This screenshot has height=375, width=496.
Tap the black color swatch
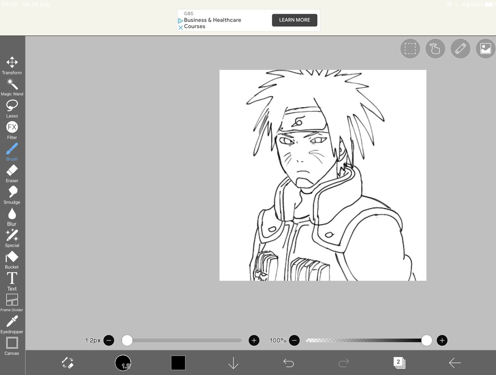178,363
